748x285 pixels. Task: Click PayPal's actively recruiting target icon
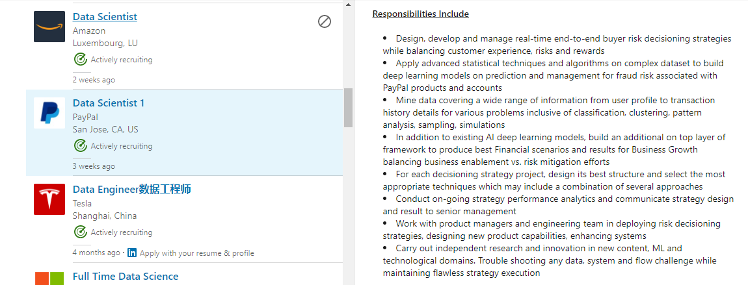click(80, 146)
